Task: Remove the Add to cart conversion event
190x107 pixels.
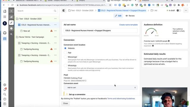Action: (135, 88)
